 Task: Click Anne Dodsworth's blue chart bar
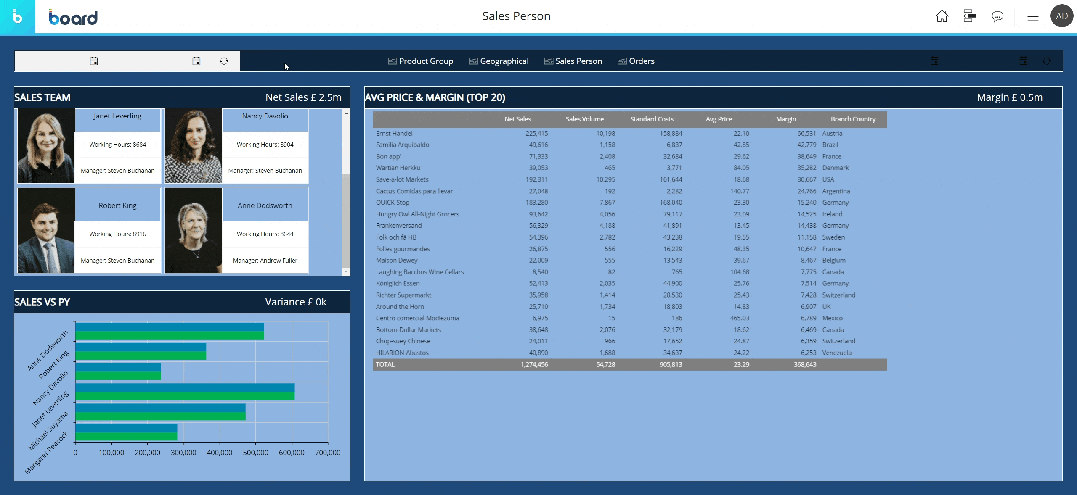pyautogui.click(x=170, y=327)
